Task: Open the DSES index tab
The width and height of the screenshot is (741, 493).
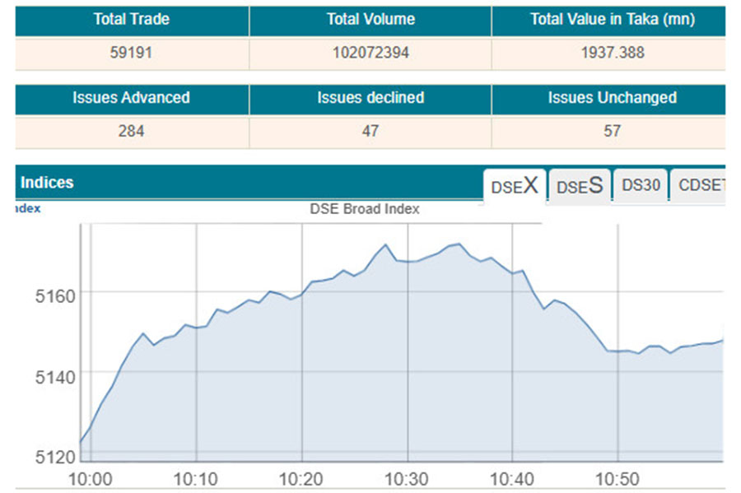Action: [580, 186]
